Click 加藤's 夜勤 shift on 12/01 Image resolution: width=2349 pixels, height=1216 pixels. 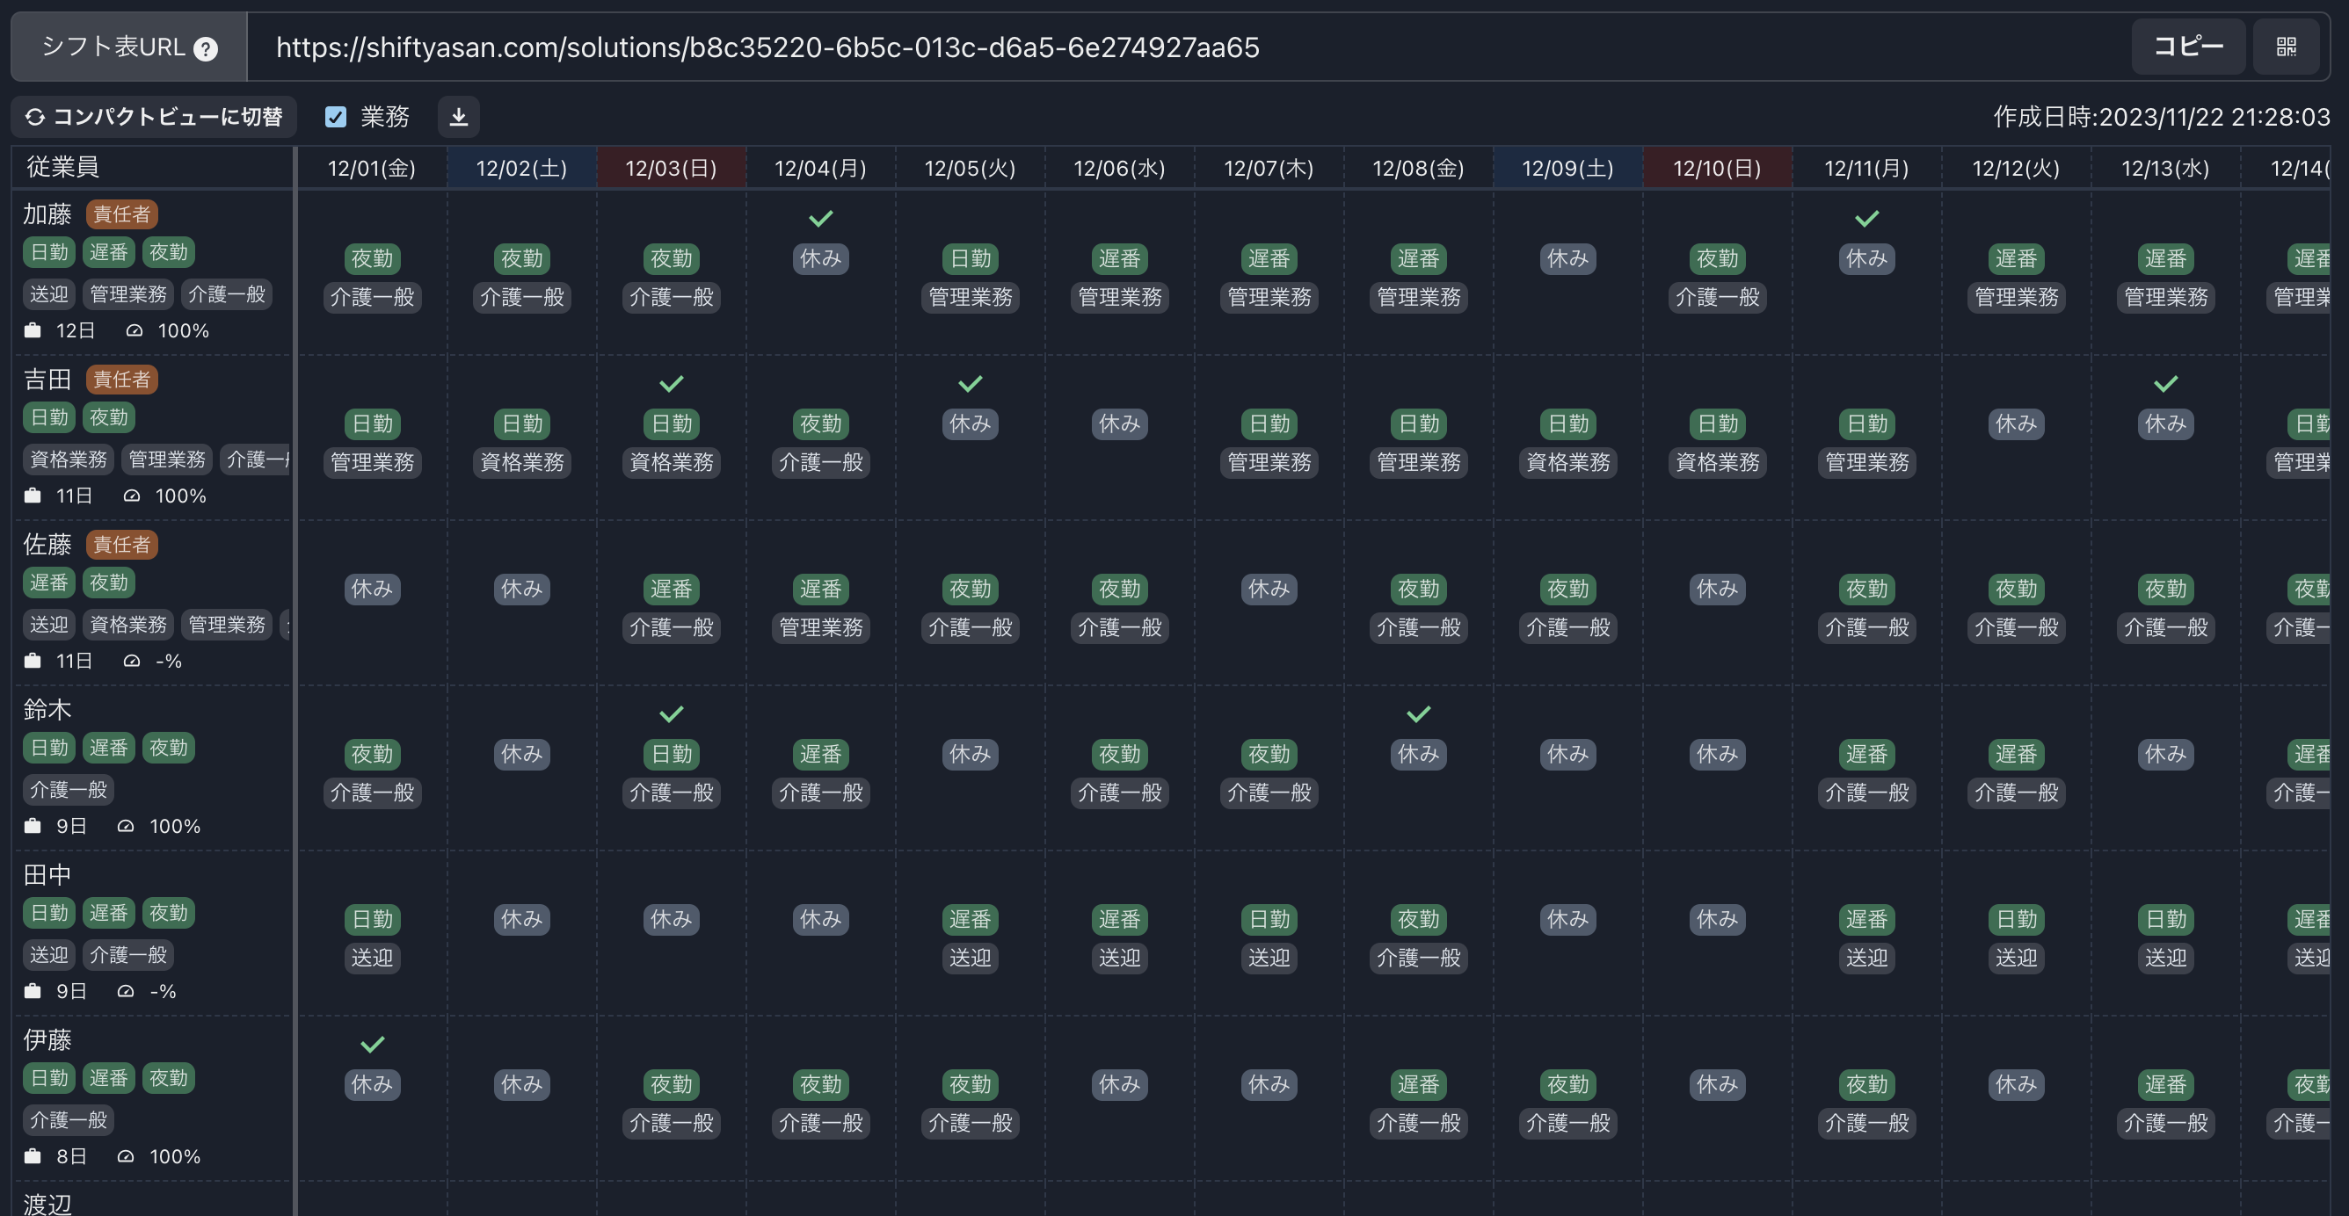372,259
